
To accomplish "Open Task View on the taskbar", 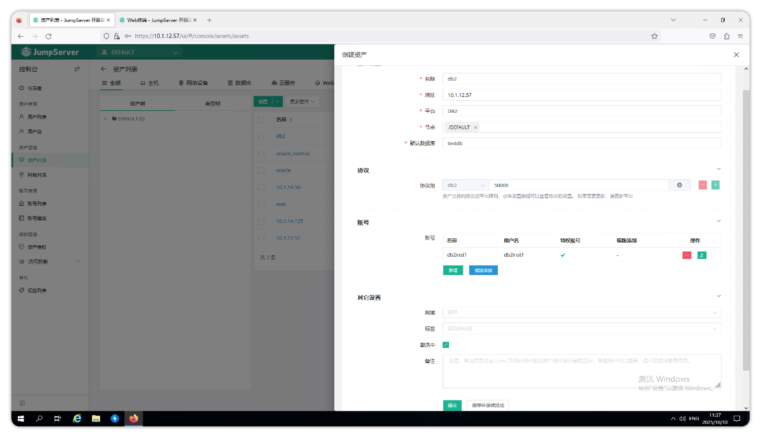I will coord(58,419).
